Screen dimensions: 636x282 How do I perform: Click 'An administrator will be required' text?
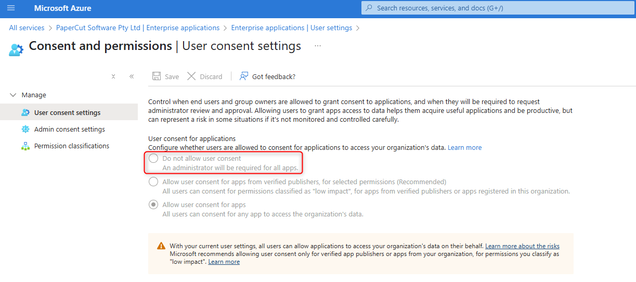230,168
